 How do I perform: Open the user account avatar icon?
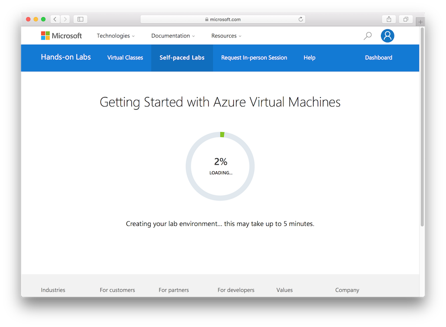387,36
